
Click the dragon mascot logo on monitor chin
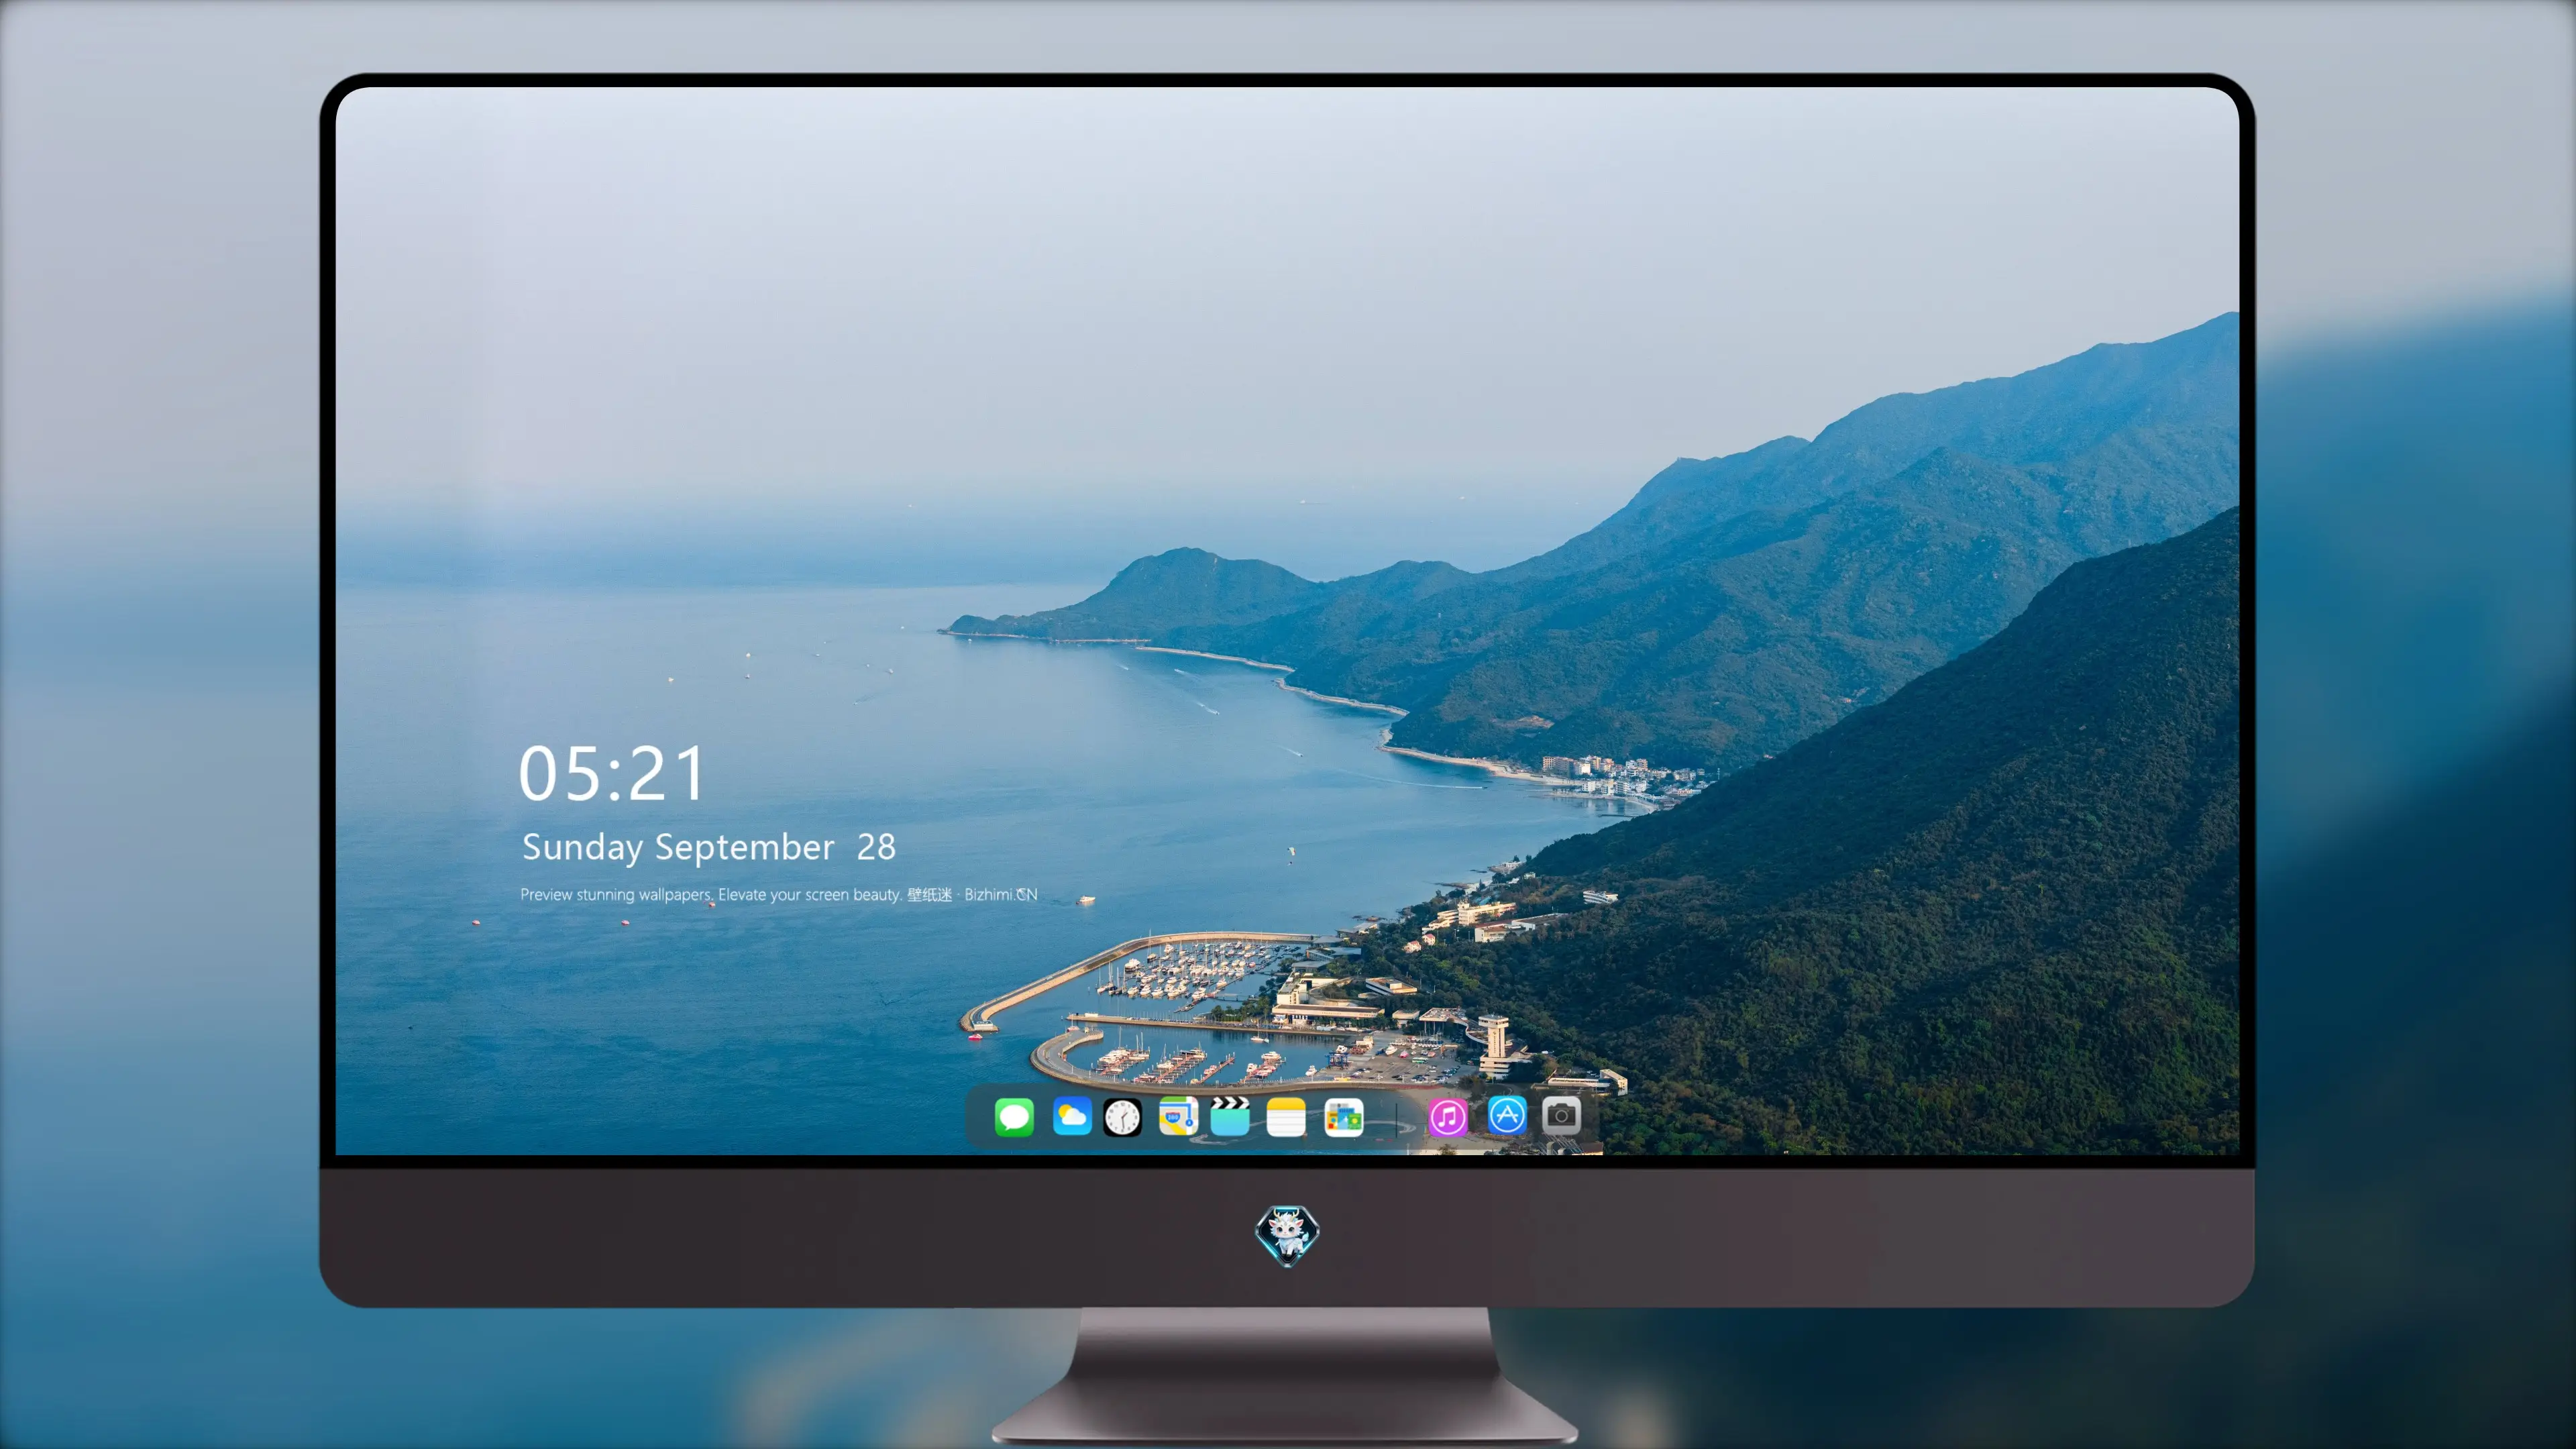tap(1287, 1235)
